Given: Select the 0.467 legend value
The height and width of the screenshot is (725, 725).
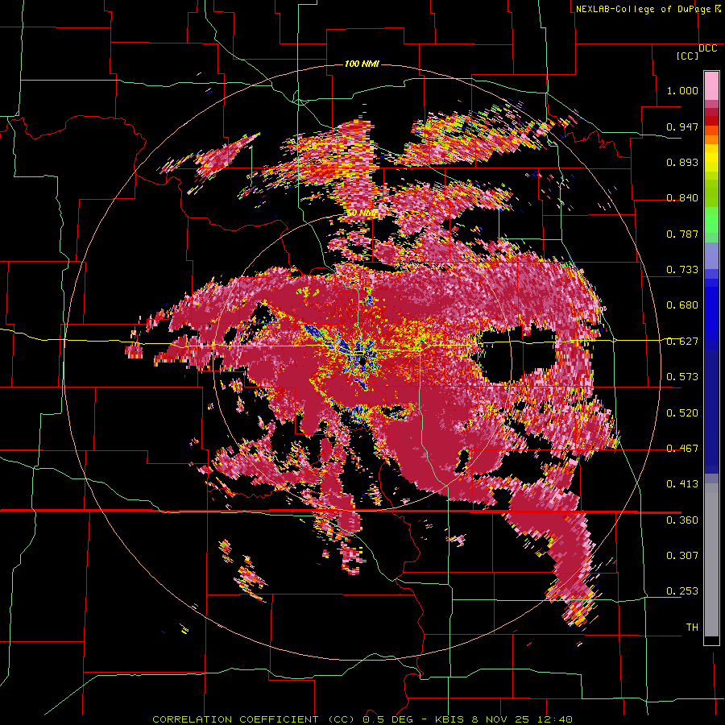Looking at the screenshot, I should click(x=682, y=449).
